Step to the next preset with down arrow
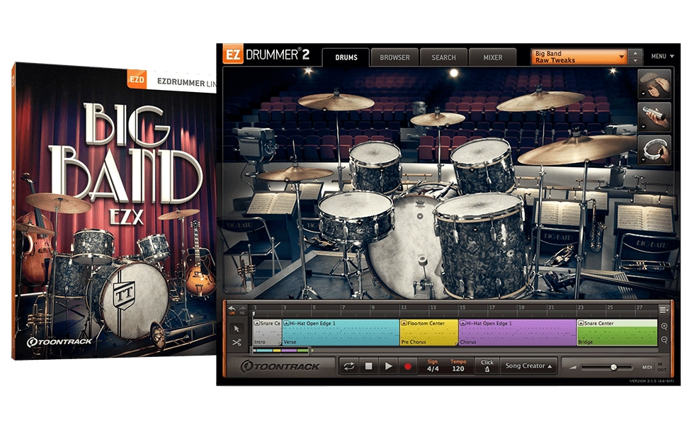Image resolution: width=694 pixels, height=425 pixels. click(636, 61)
